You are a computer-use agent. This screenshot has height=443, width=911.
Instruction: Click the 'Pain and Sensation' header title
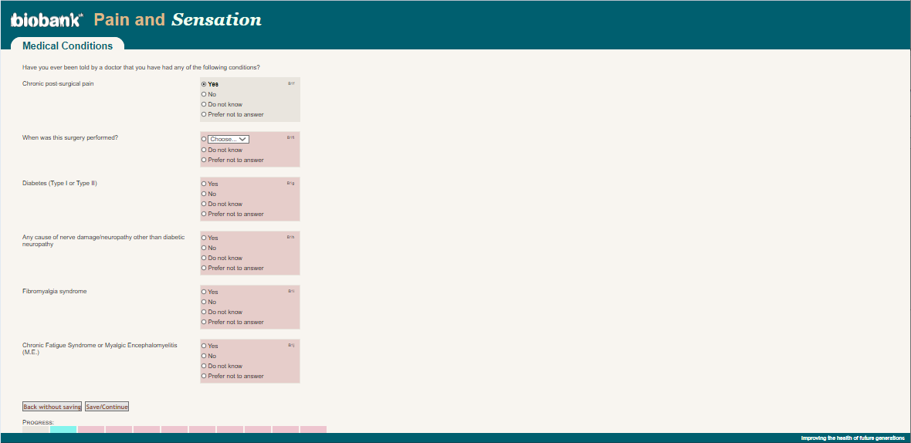pyautogui.click(x=178, y=20)
